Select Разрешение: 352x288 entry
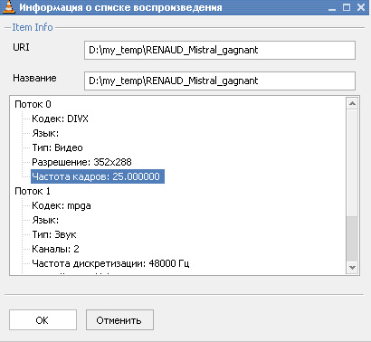371x342 pixels. pyautogui.click(x=81, y=162)
